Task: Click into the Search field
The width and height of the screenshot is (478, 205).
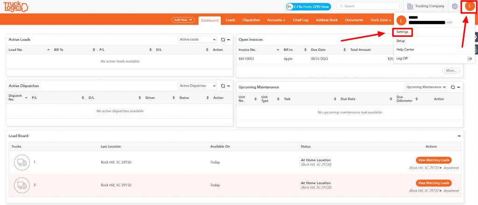Action: pos(368,6)
